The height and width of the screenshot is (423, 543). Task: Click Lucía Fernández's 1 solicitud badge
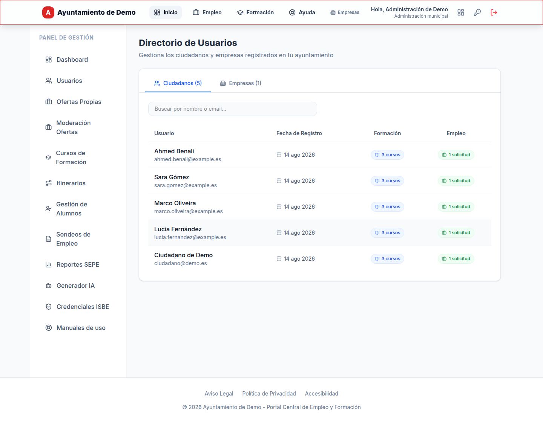point(456,233)
